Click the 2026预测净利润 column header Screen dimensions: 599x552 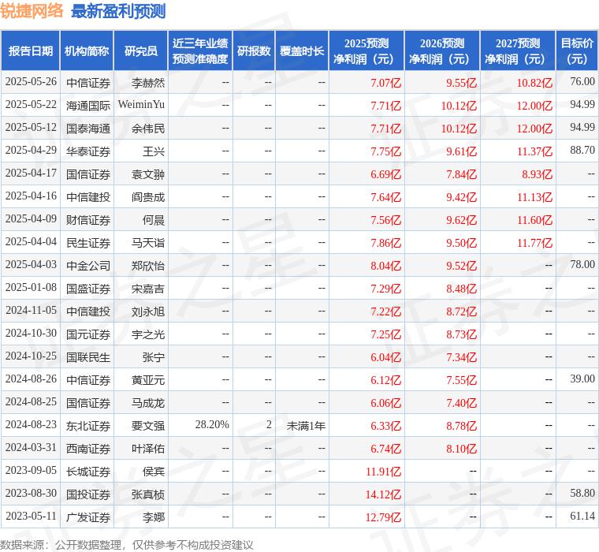pos(442,50)
